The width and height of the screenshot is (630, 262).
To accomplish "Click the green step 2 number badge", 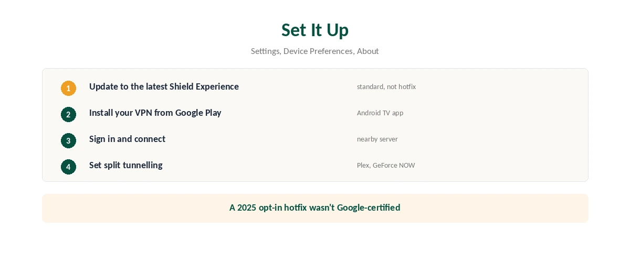I will [x=68, y=114].
